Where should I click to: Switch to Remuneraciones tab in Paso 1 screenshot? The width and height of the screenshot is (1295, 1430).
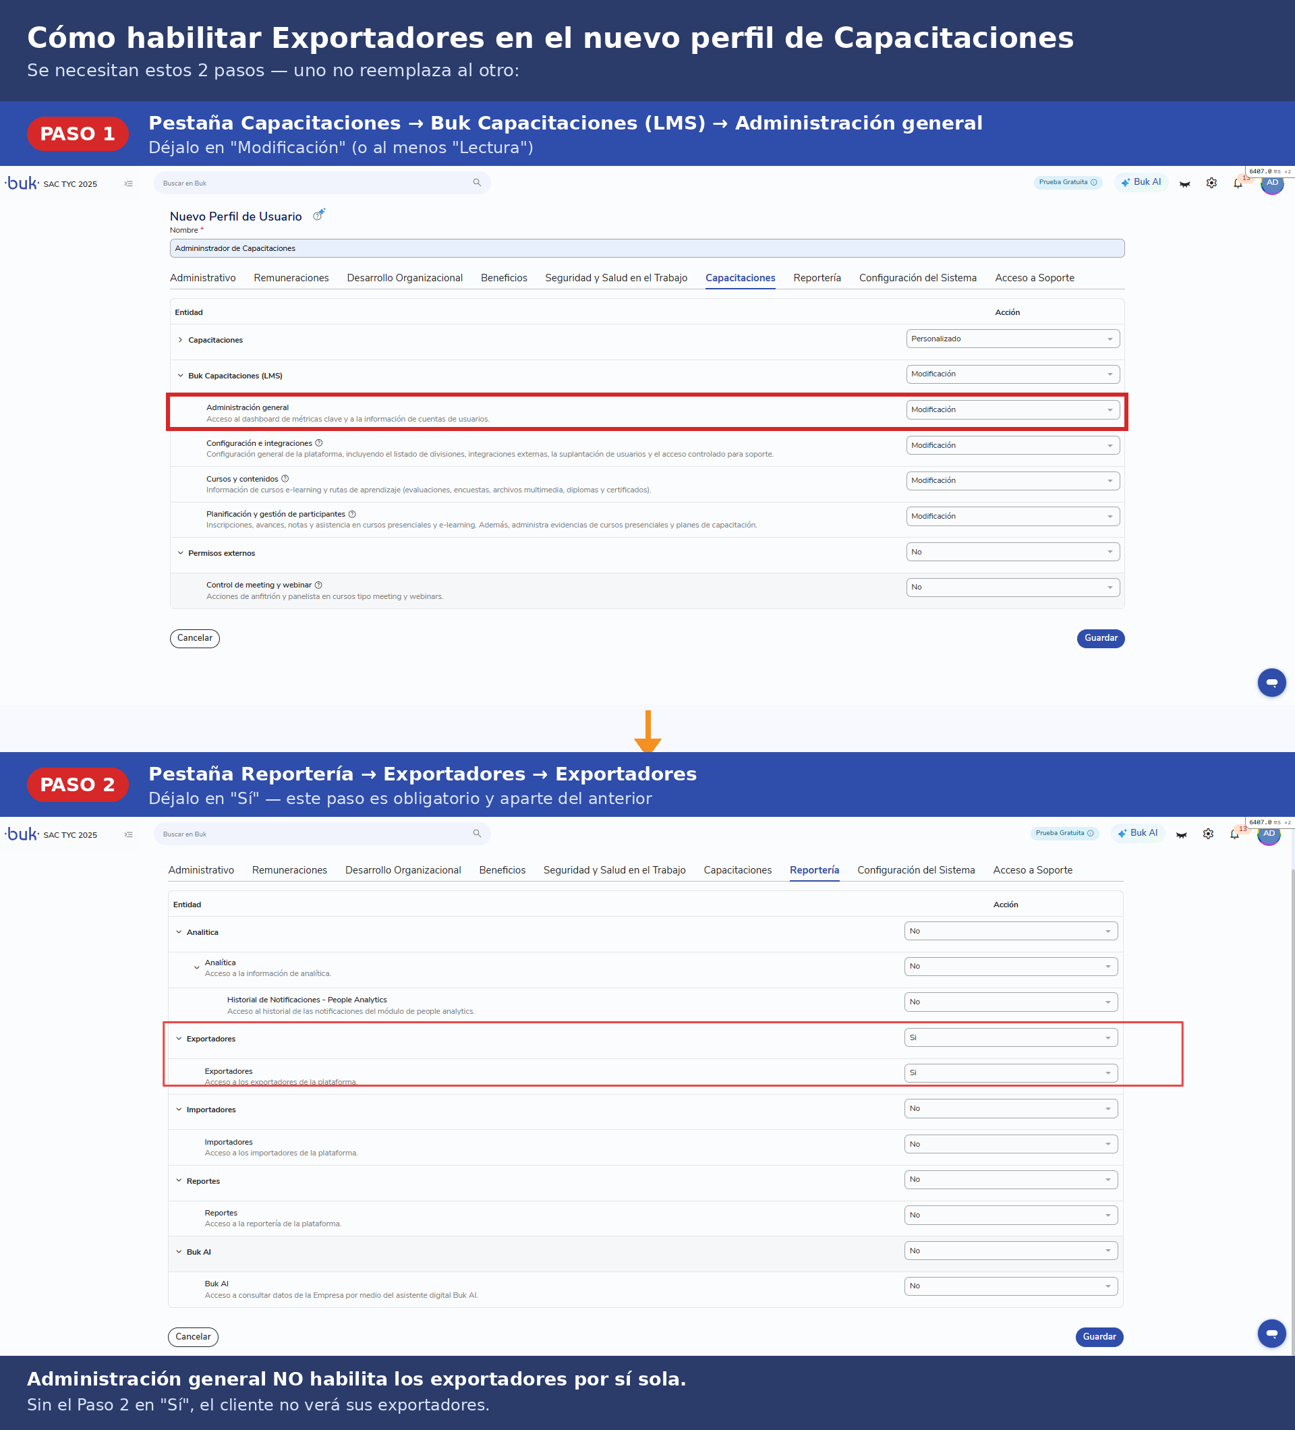click(x=291, y=278)
